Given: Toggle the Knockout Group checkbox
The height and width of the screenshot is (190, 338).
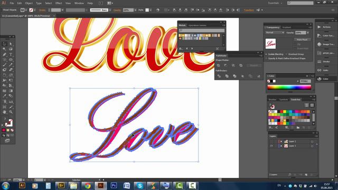Looking at the screenshot, I should (287, 54).
